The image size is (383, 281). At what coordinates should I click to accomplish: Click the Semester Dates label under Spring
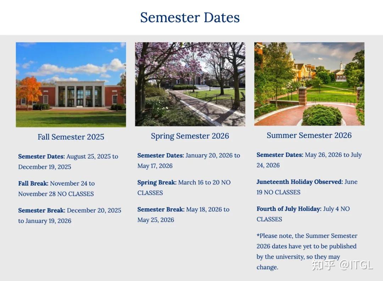[161, 155]
